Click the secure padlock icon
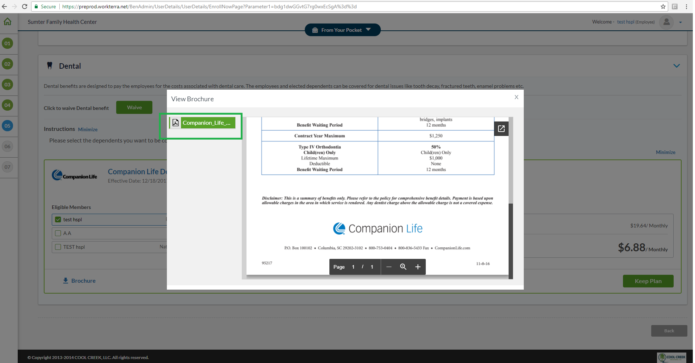The height and width of the screenshot is (363, 695). (36, 7)
